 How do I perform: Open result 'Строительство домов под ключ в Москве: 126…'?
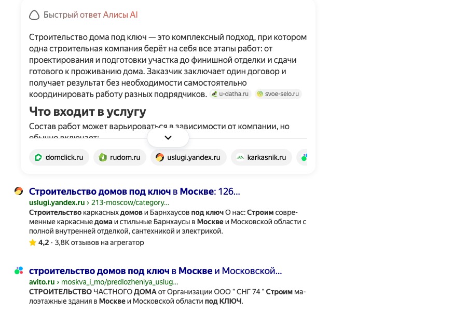click(134, 191)
